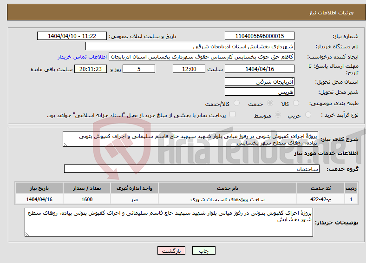Screen dimensions: 366x263
Task: Click the request creator name field
Action: click(202, 57)
